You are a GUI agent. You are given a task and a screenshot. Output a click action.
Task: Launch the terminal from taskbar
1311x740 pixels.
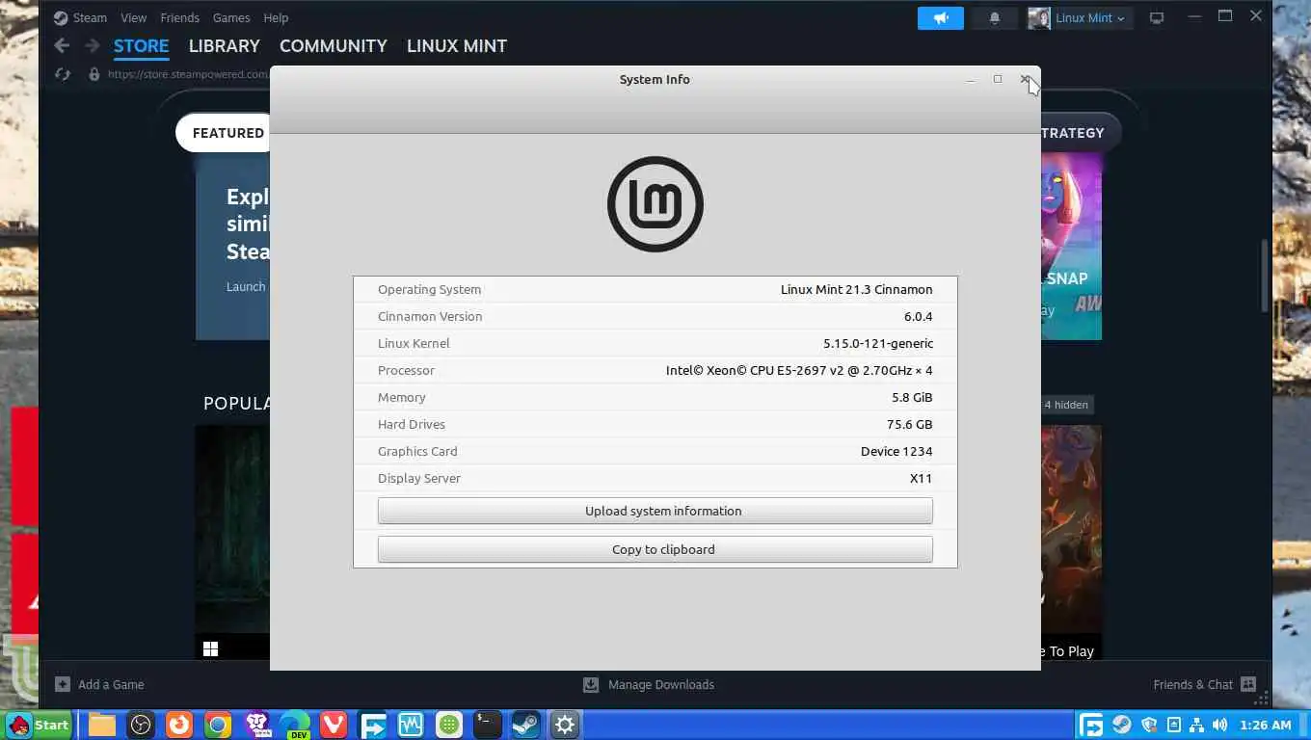click(488, 725)
